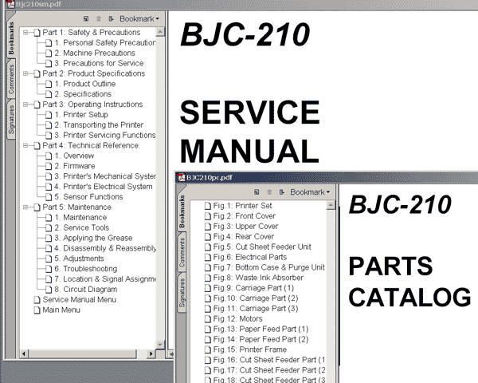The image size is (478, 383).
Task: Click page icon beside Fig.12: Motors
Action: [x=208, y=319]
